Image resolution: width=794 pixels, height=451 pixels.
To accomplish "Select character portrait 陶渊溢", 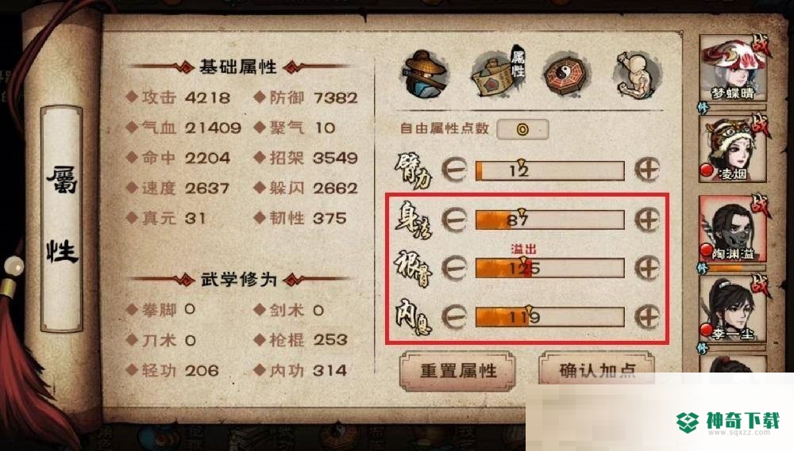I will [x=733, y=228].
